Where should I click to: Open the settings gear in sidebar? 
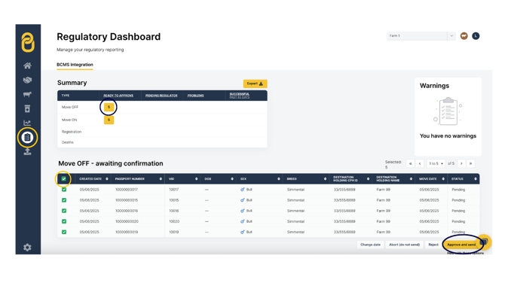27,248
